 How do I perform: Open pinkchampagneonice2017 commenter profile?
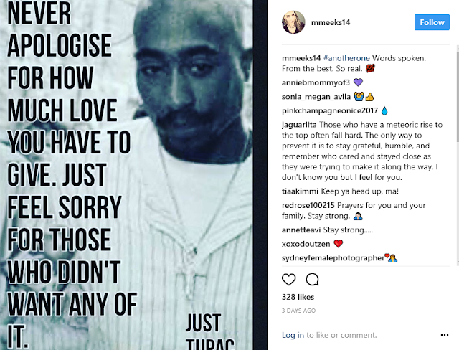330,111
